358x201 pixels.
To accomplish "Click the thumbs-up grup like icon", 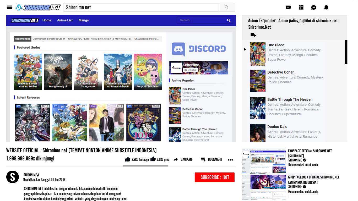I will coord(153,159).
